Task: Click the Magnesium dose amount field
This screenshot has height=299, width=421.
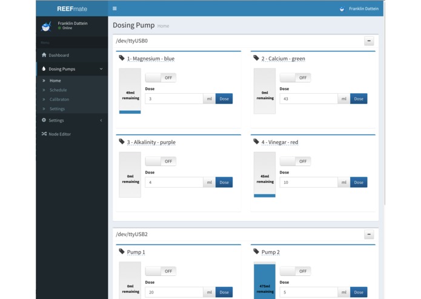Action: click(174, 99)
